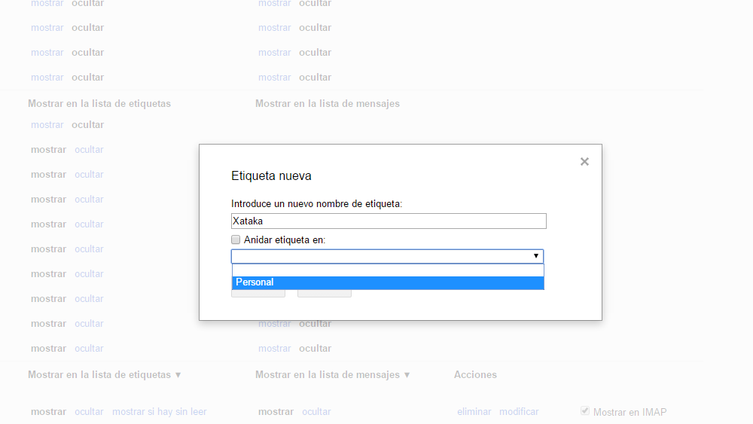
Task: Click the Etiqueta nueva dialog title
Action: 271,176
